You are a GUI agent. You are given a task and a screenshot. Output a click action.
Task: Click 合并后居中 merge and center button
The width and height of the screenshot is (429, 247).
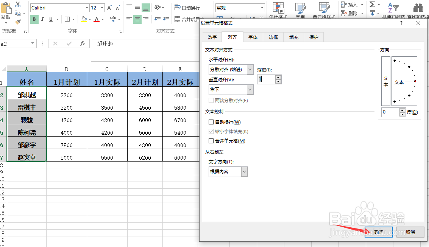[x=187, y=19]
